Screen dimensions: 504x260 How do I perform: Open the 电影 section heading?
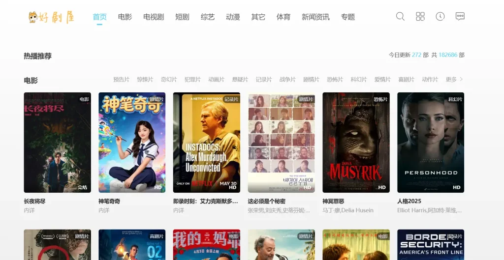click(31, 81)
